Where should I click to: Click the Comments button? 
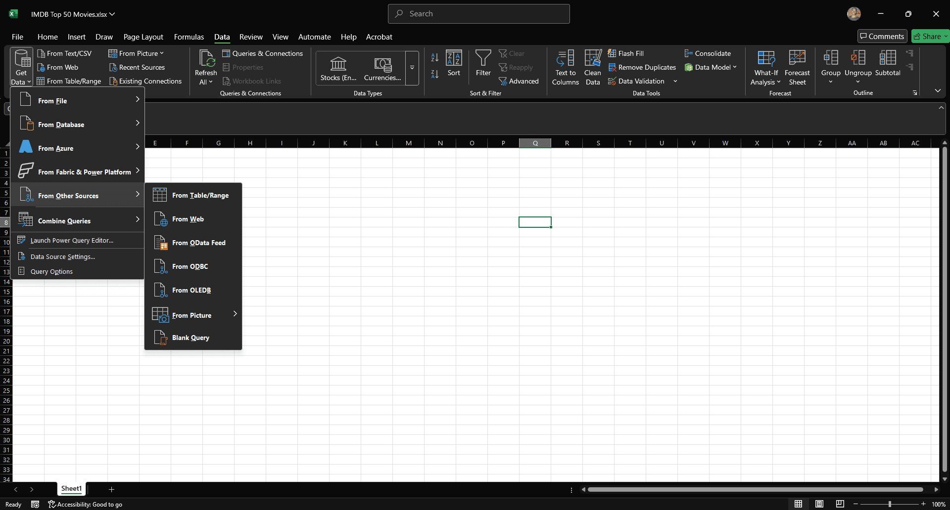point(882,36)
